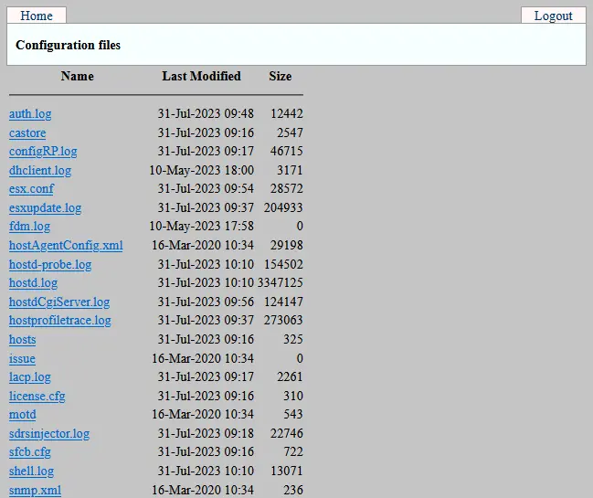593x498 pixels.
Task: Open hostdCgiServer.log link
Action: coord(59,302)
